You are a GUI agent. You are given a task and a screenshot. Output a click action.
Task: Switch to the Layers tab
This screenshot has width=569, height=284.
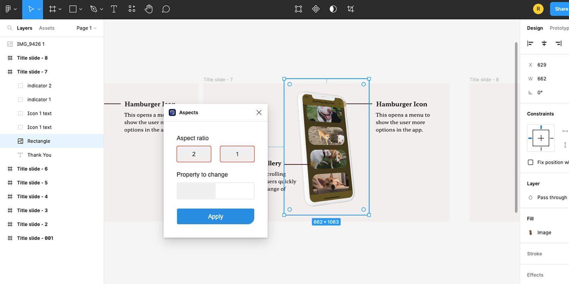coord(24,28)
